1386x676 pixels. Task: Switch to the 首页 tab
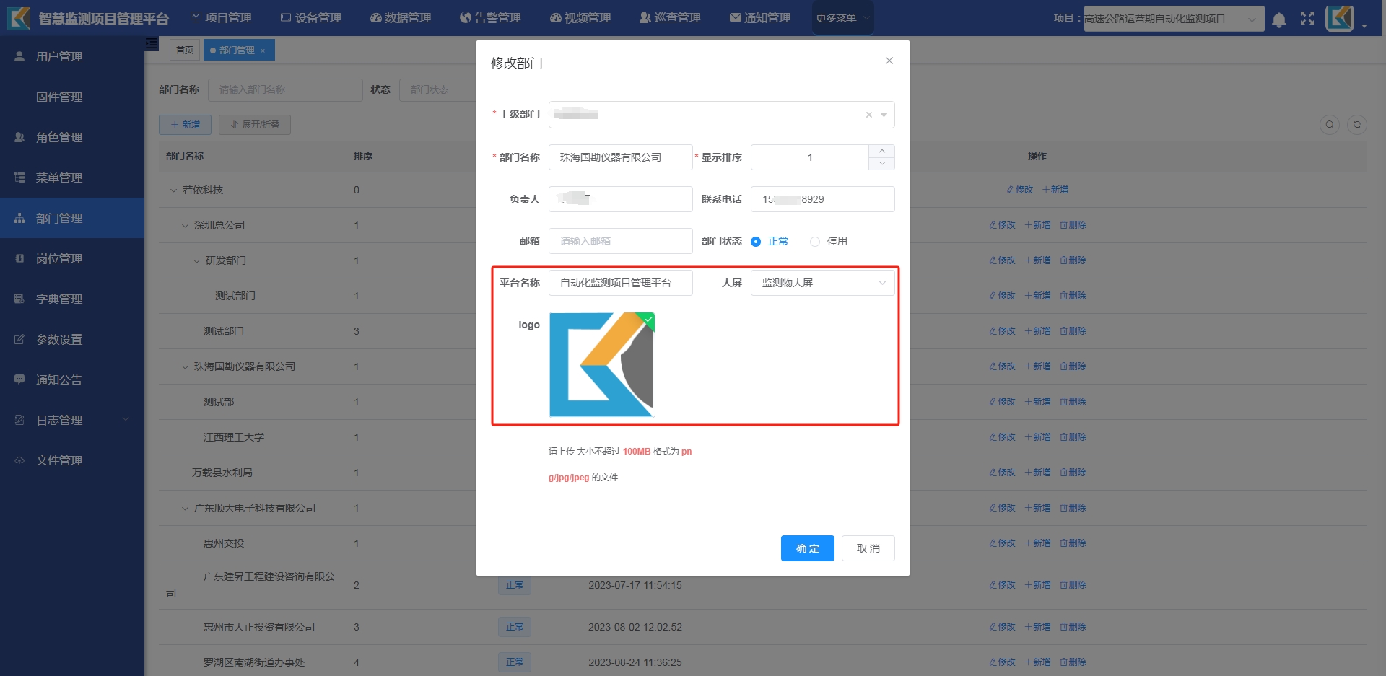point(185,50)
